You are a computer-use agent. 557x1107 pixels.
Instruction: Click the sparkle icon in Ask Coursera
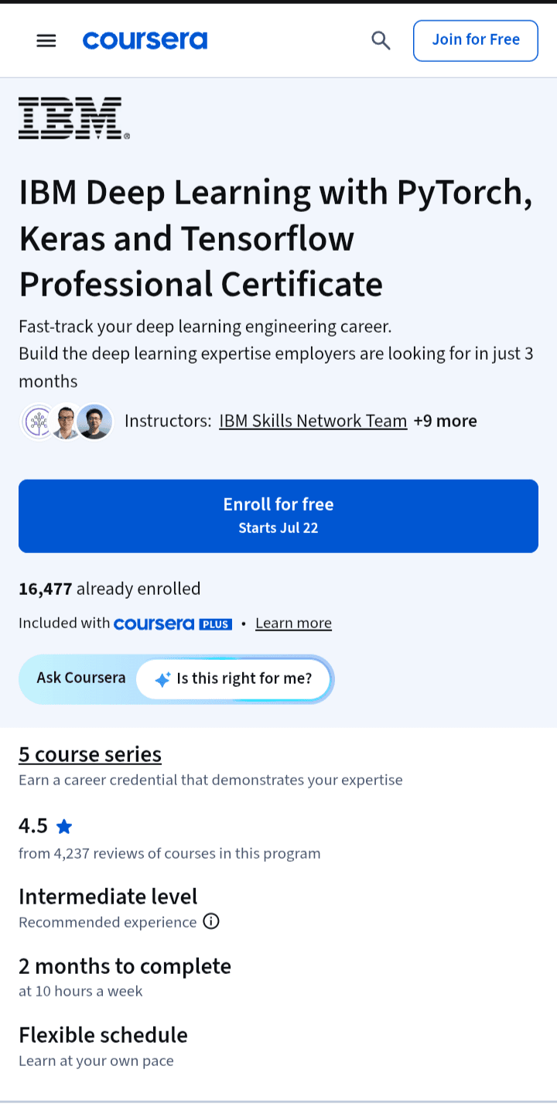pos(162,679)
